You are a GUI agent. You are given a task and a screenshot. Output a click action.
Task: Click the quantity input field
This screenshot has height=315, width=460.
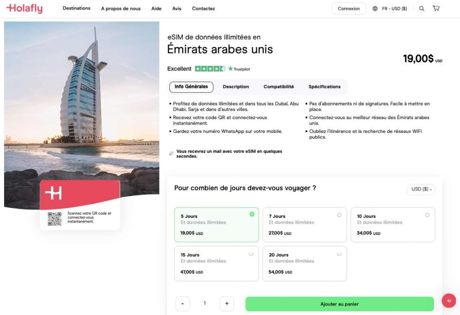pyautogui.click(x=205, y=304)
